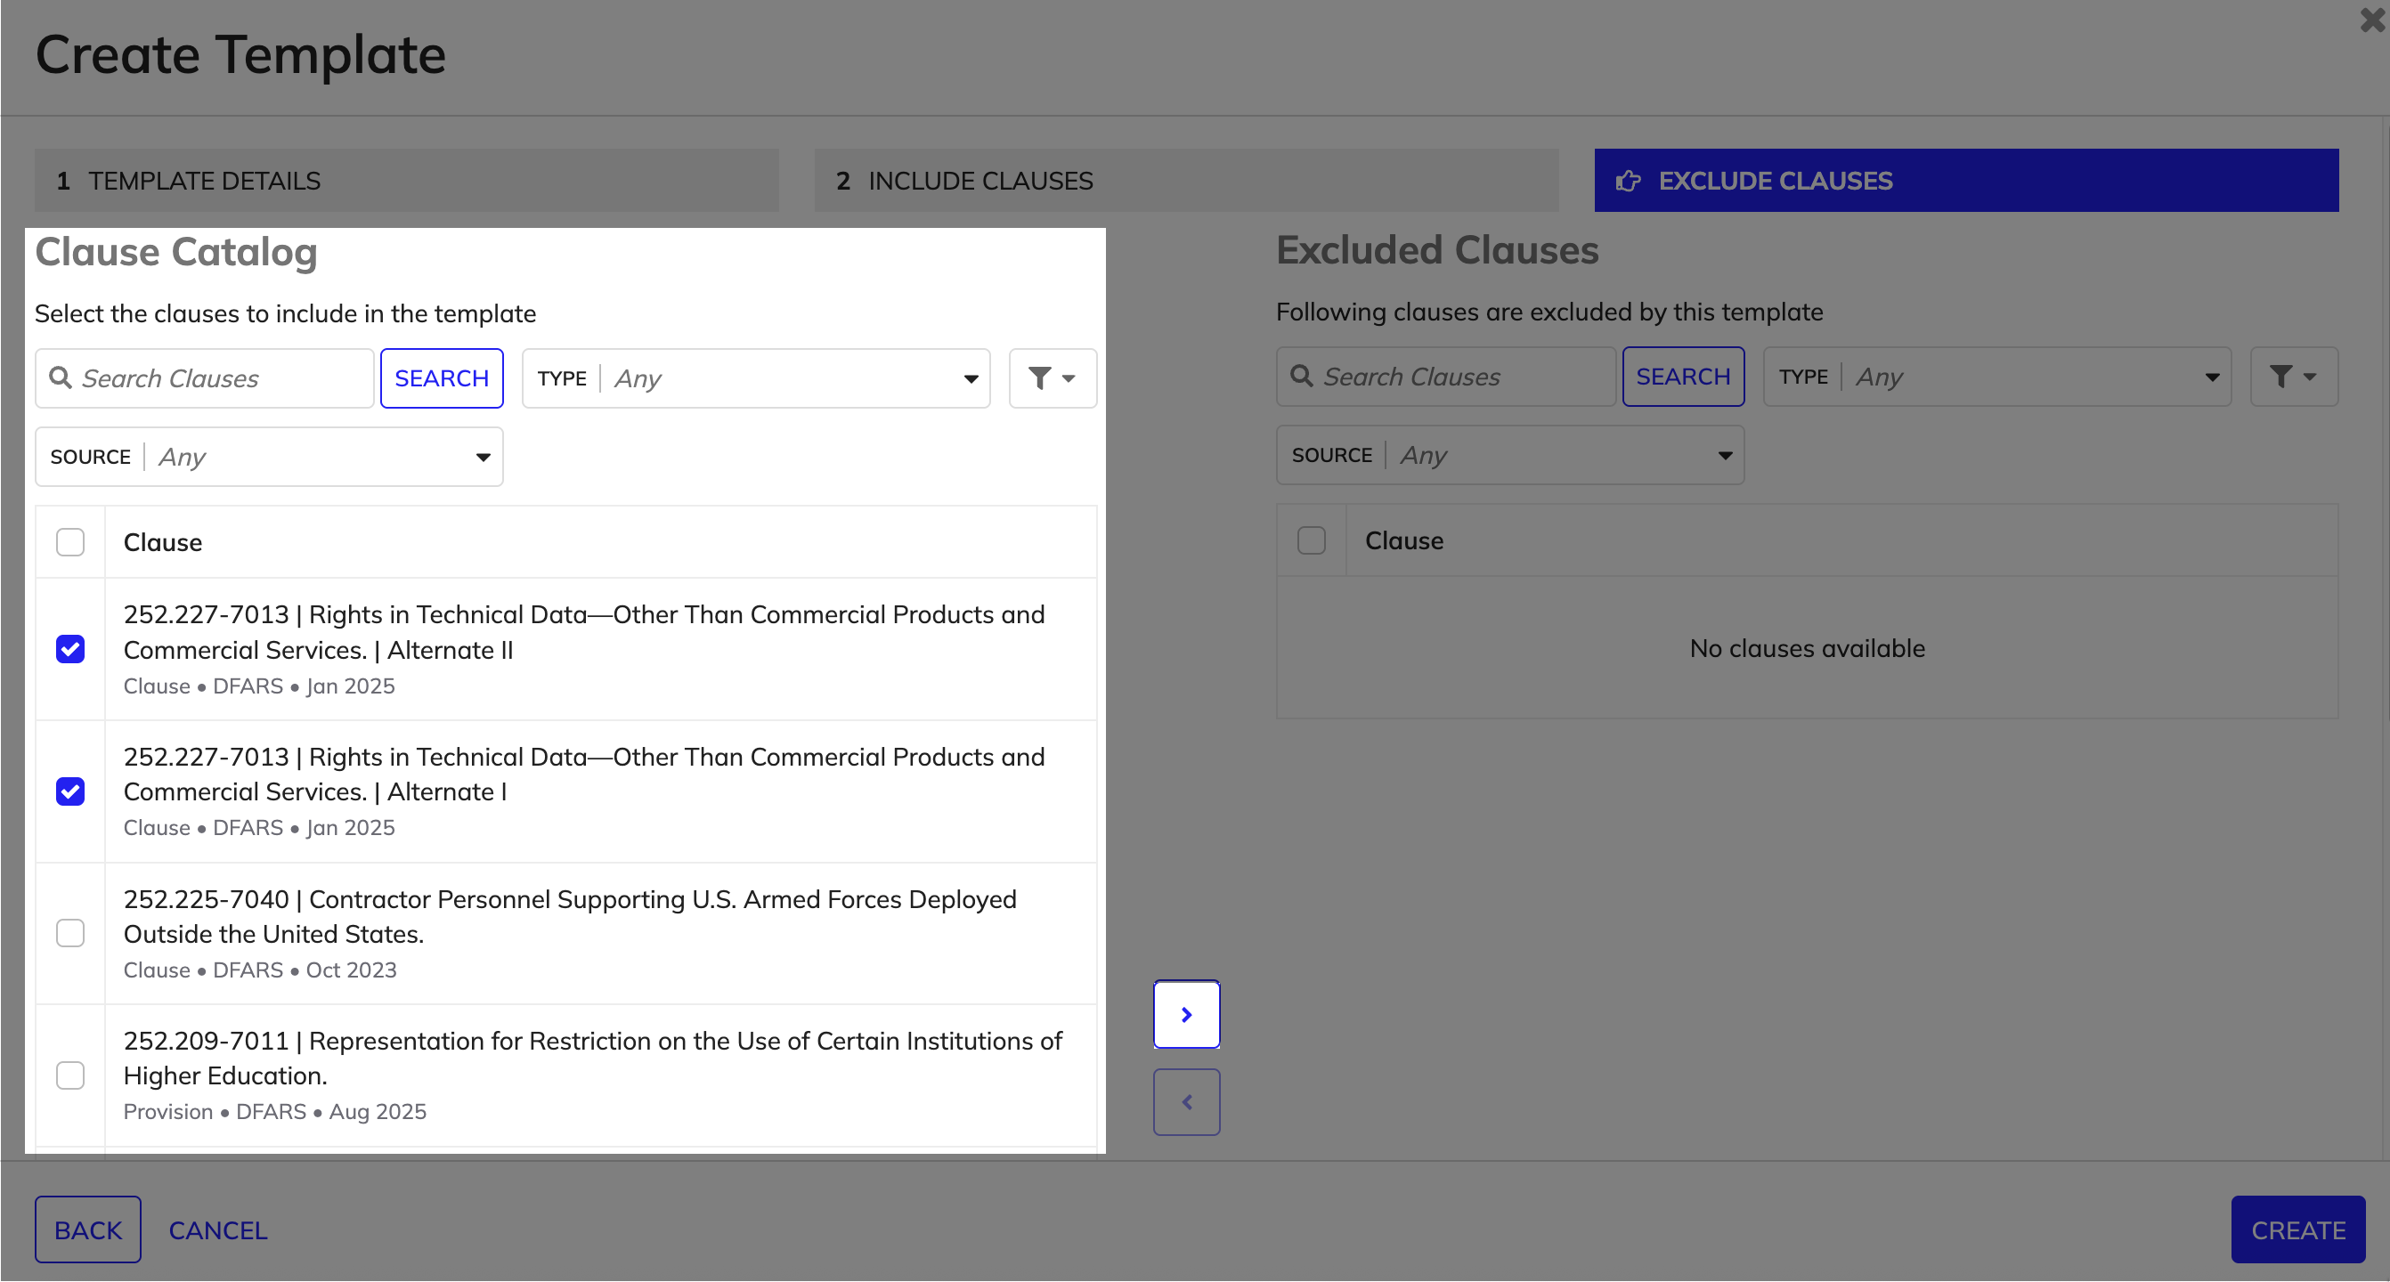Select the Exclude Clauses step

click(1966, 180)
